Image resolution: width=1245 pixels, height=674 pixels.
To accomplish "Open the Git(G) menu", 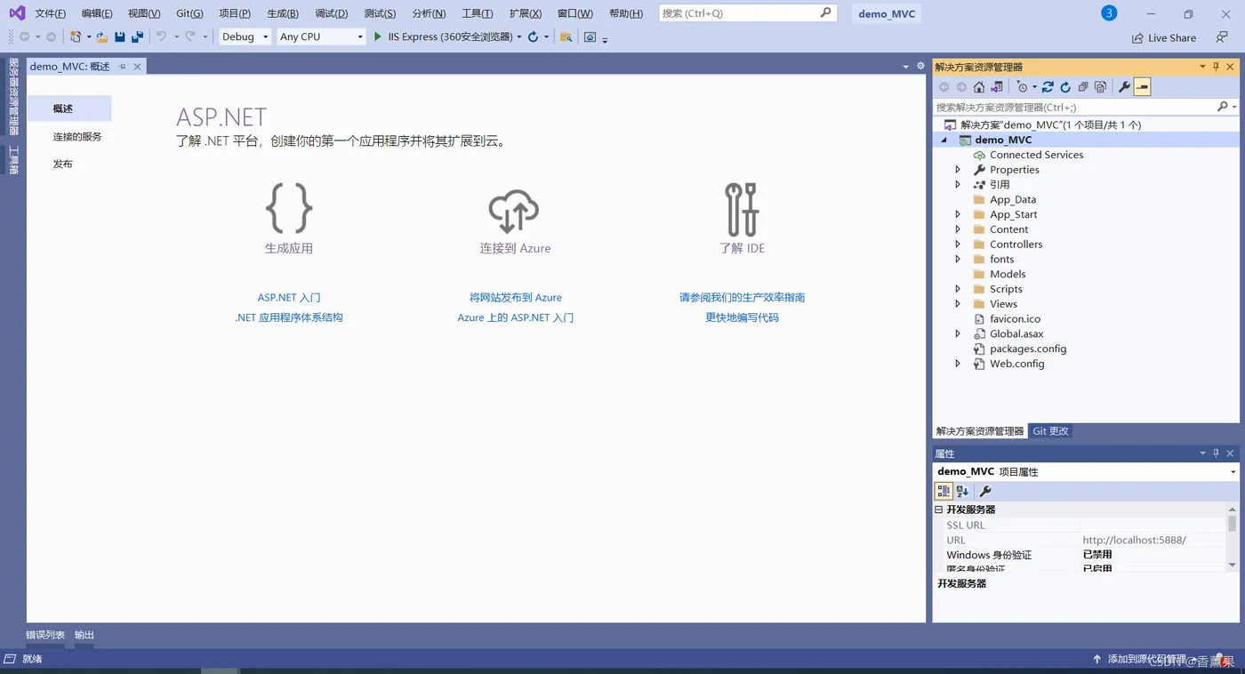I will [189, 13].
